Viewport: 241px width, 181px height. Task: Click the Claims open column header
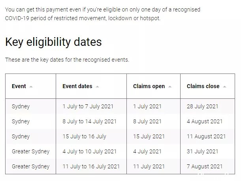point(153,86)
